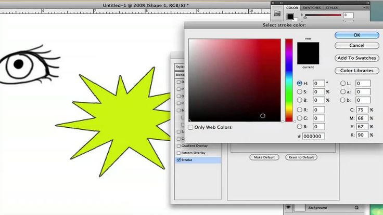Switch to the Swatches tab
The image size is (383, 215).
(x=312, y=8)
